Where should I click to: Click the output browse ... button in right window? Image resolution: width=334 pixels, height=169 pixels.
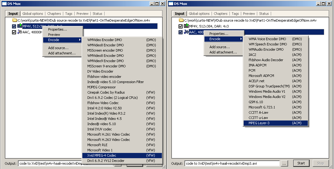click(284, 163)
